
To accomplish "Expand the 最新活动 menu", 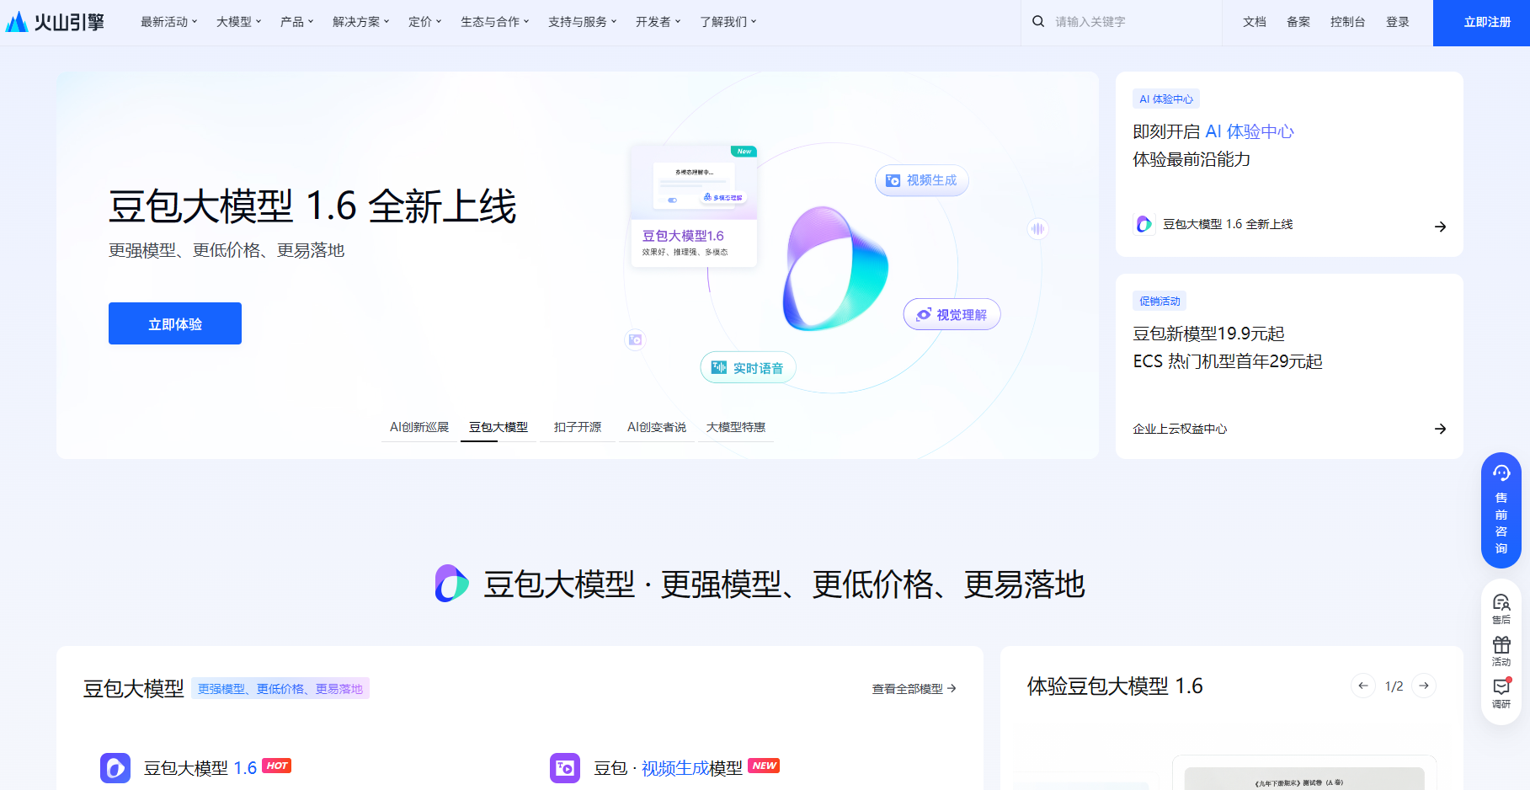I will (x=168, y=22).
